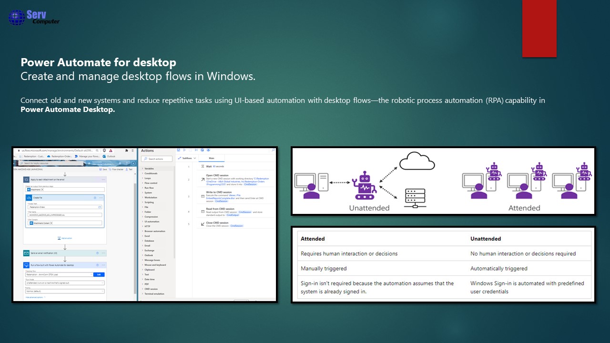The width and height of the screenshot is (610, 343).
Task: Expand the UI automation action group
Action: (x=152, y=222)
